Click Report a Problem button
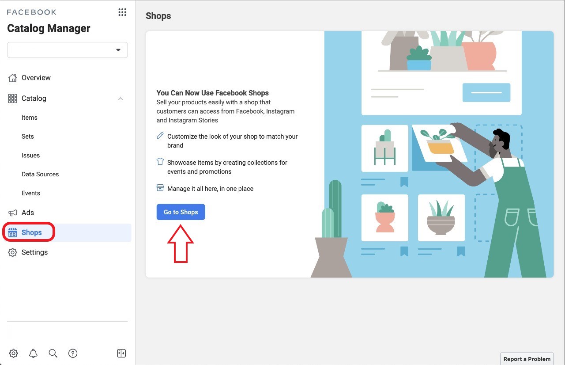565x365 pixels. pyautogui.click(x=527, y=359)
